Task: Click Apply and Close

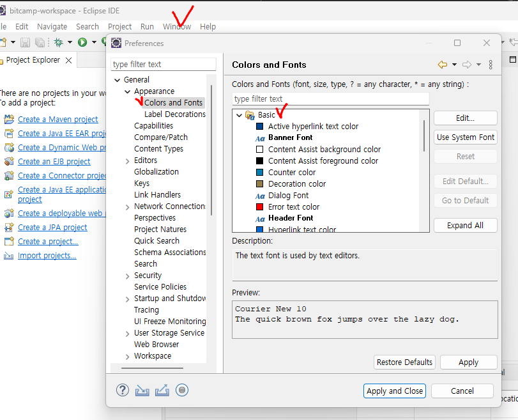Action: [x=395, y=391]
